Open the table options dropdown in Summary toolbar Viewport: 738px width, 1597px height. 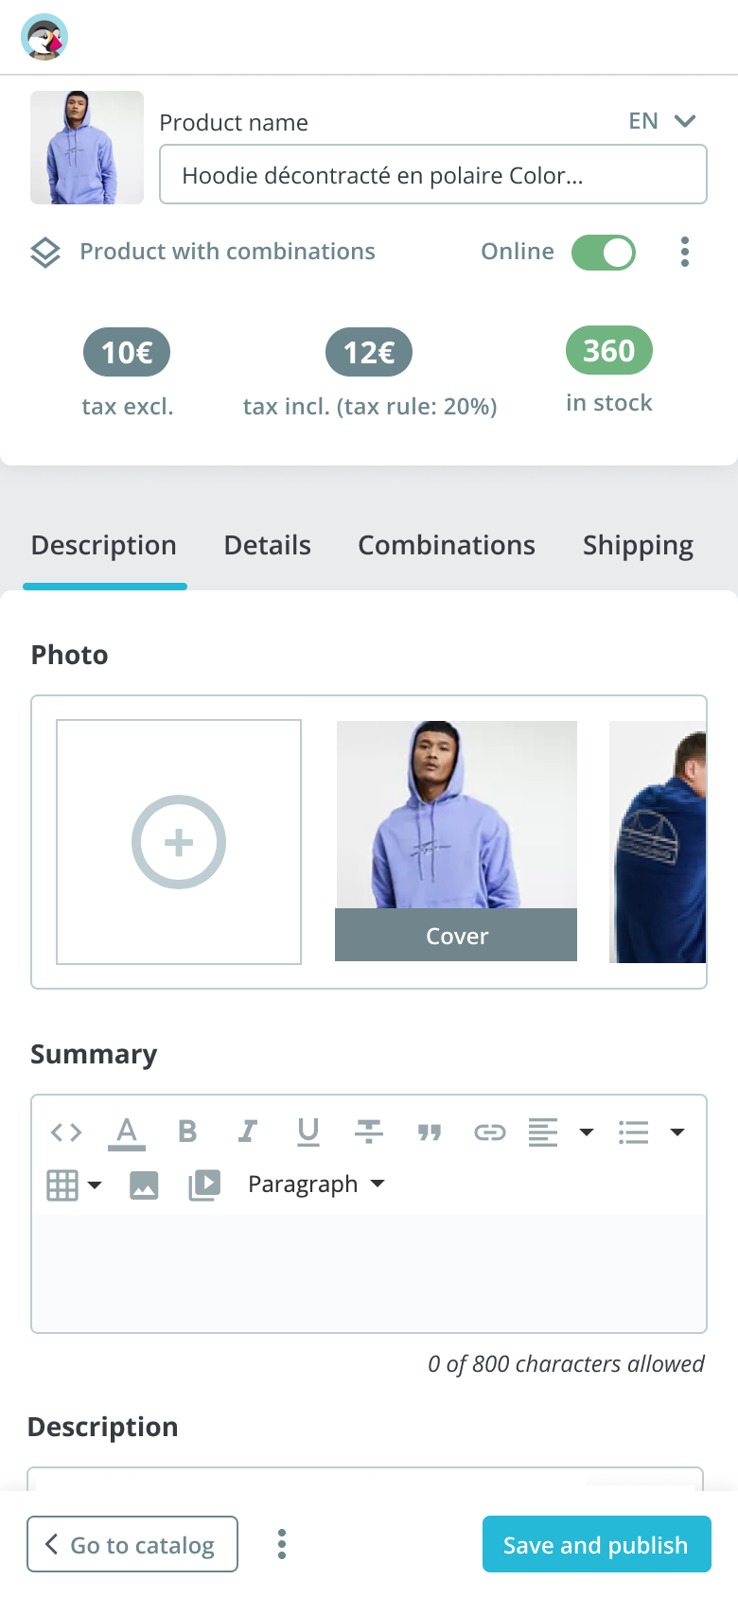[x=95, y=1184]
